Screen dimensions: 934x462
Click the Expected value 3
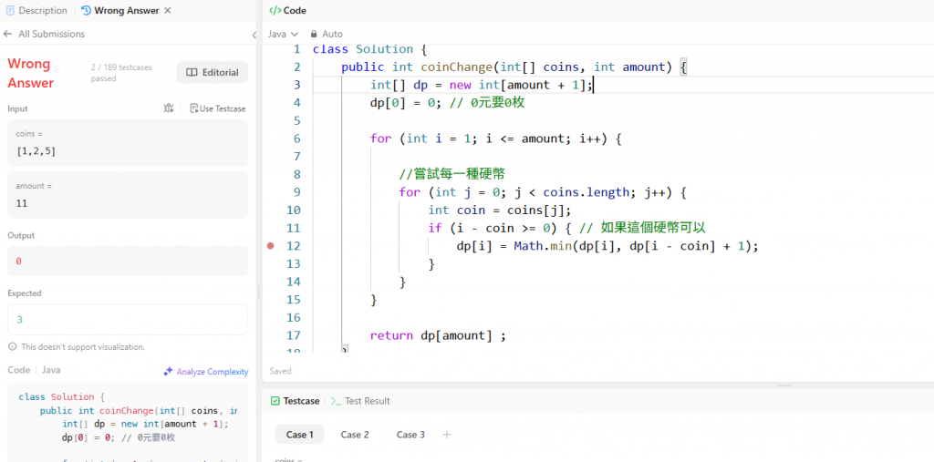pos(19,320)
